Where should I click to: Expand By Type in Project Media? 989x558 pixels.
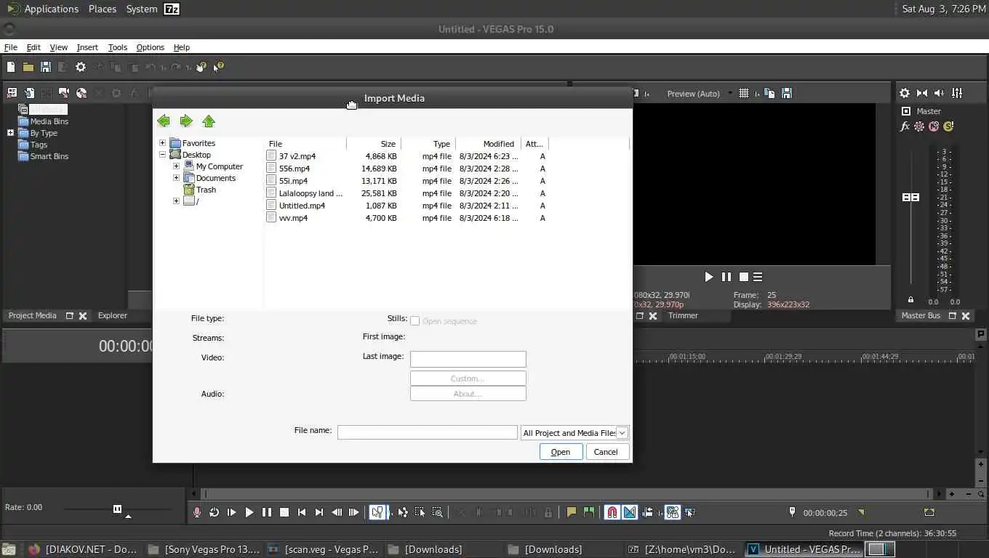[x=10, y=133]
